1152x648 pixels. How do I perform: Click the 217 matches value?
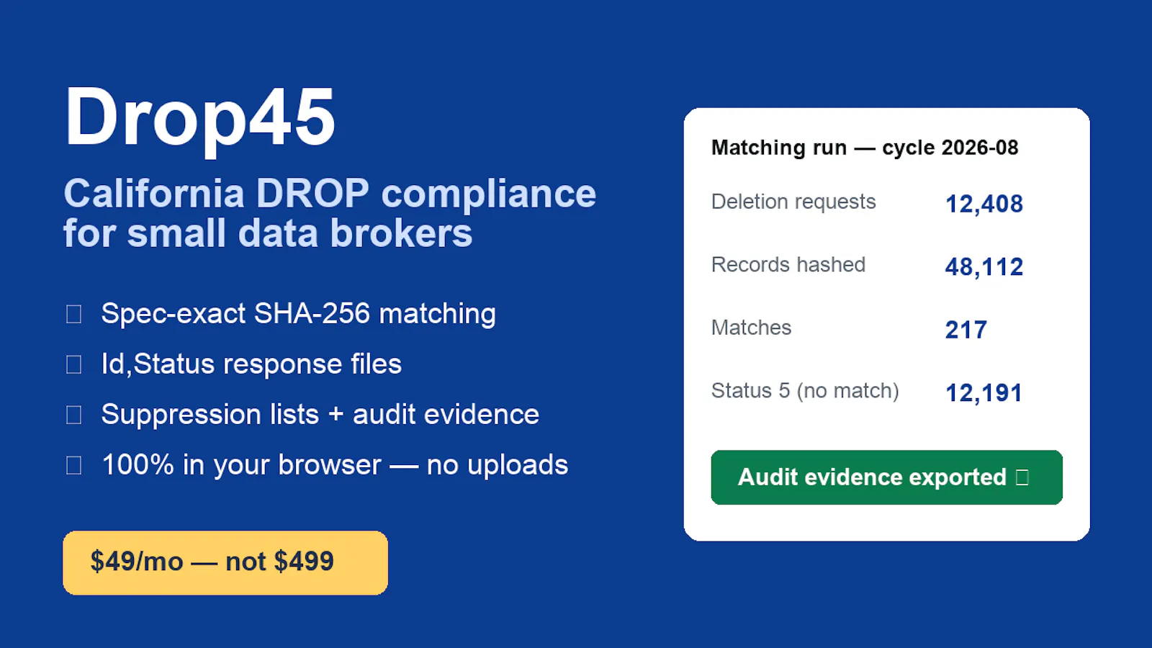click(966, 330)
